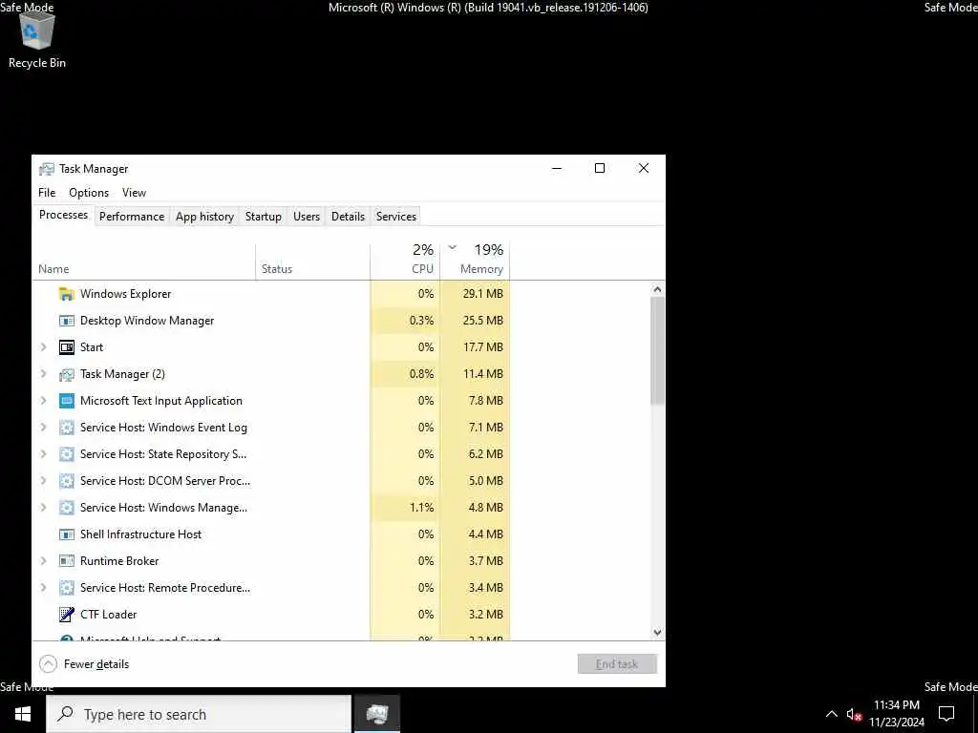Viewport: 978px width, 733px height.
Task: Open the Options menu
Action: tap(89, 193)
